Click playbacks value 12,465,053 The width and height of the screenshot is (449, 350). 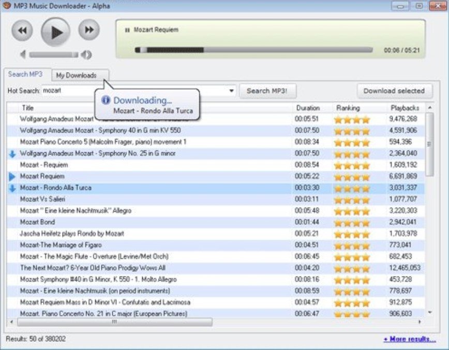click(405, 268)
